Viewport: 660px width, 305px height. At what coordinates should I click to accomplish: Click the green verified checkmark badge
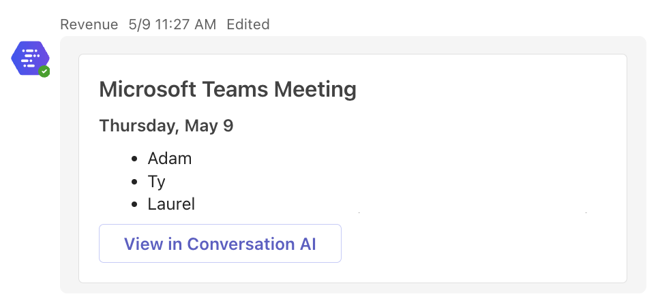(44, 71)
